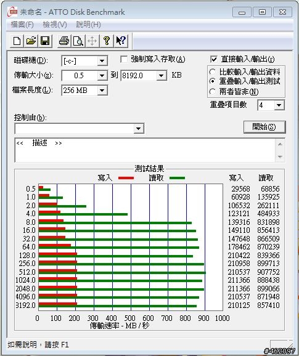Click the 1024.0 row label in chart
Viewport: 299px width, 356px height.
[26, 280]
